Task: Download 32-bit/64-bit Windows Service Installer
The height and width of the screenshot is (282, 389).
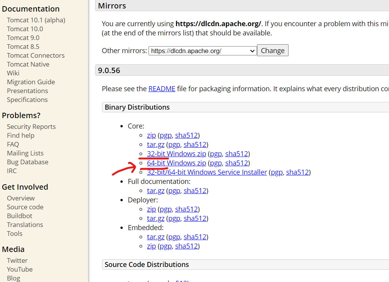Action: coord(207,172)
